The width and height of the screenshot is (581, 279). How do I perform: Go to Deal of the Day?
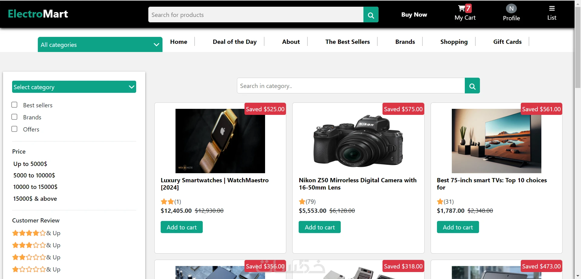click(x=235, y=42)
